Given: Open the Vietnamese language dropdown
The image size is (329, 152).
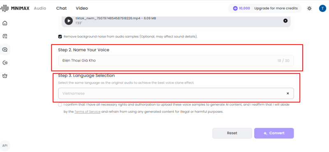Looking at the screenshot, I should 176,93.
